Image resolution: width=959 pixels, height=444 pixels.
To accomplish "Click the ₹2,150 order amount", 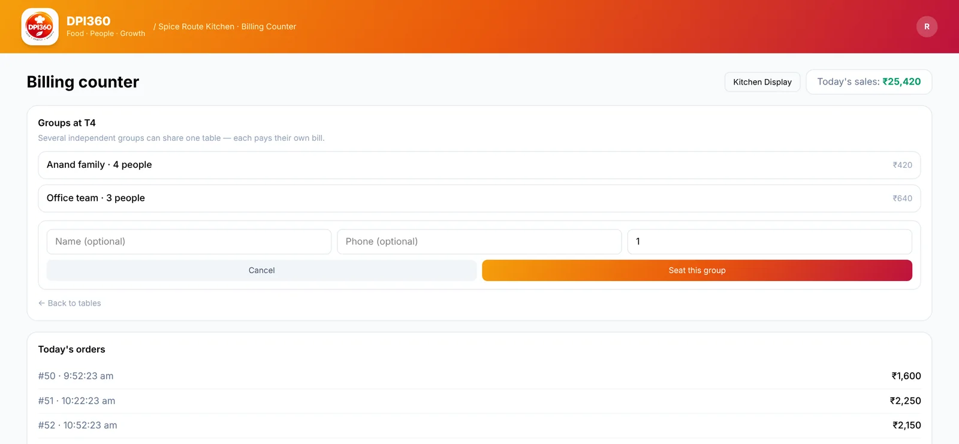I will coord(906,425).
